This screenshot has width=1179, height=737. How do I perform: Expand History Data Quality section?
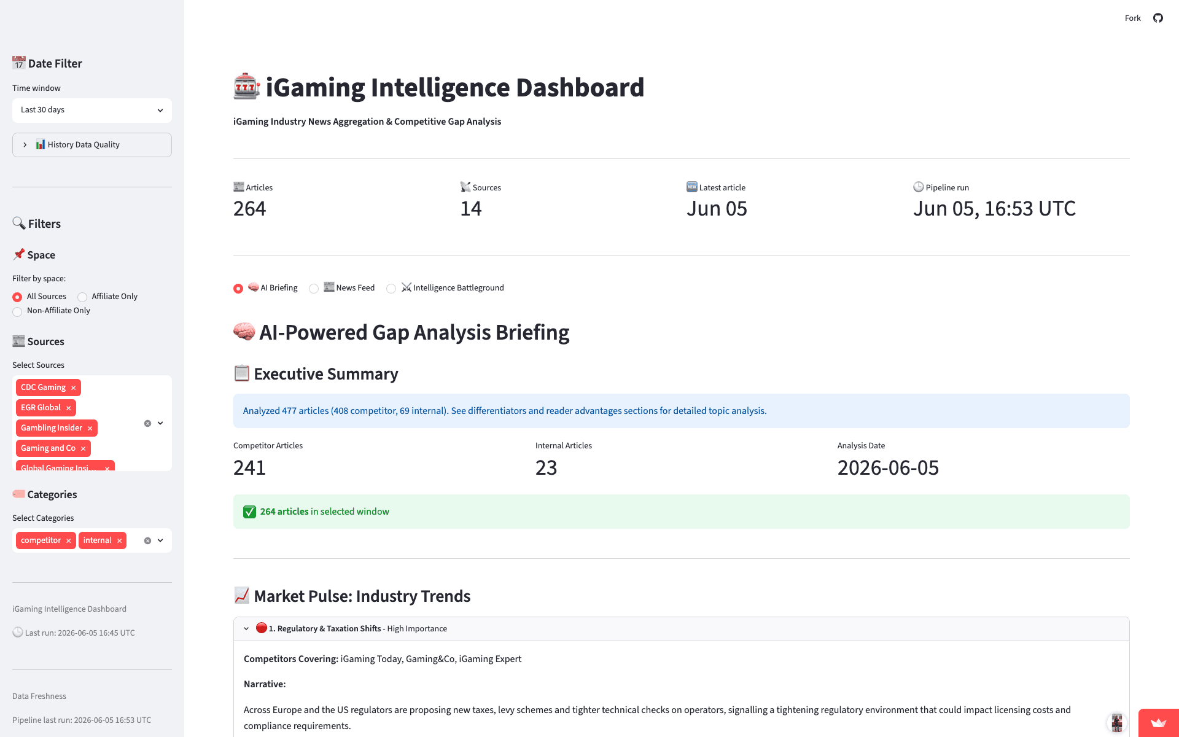pyautogui.click(x=92, y=145)
